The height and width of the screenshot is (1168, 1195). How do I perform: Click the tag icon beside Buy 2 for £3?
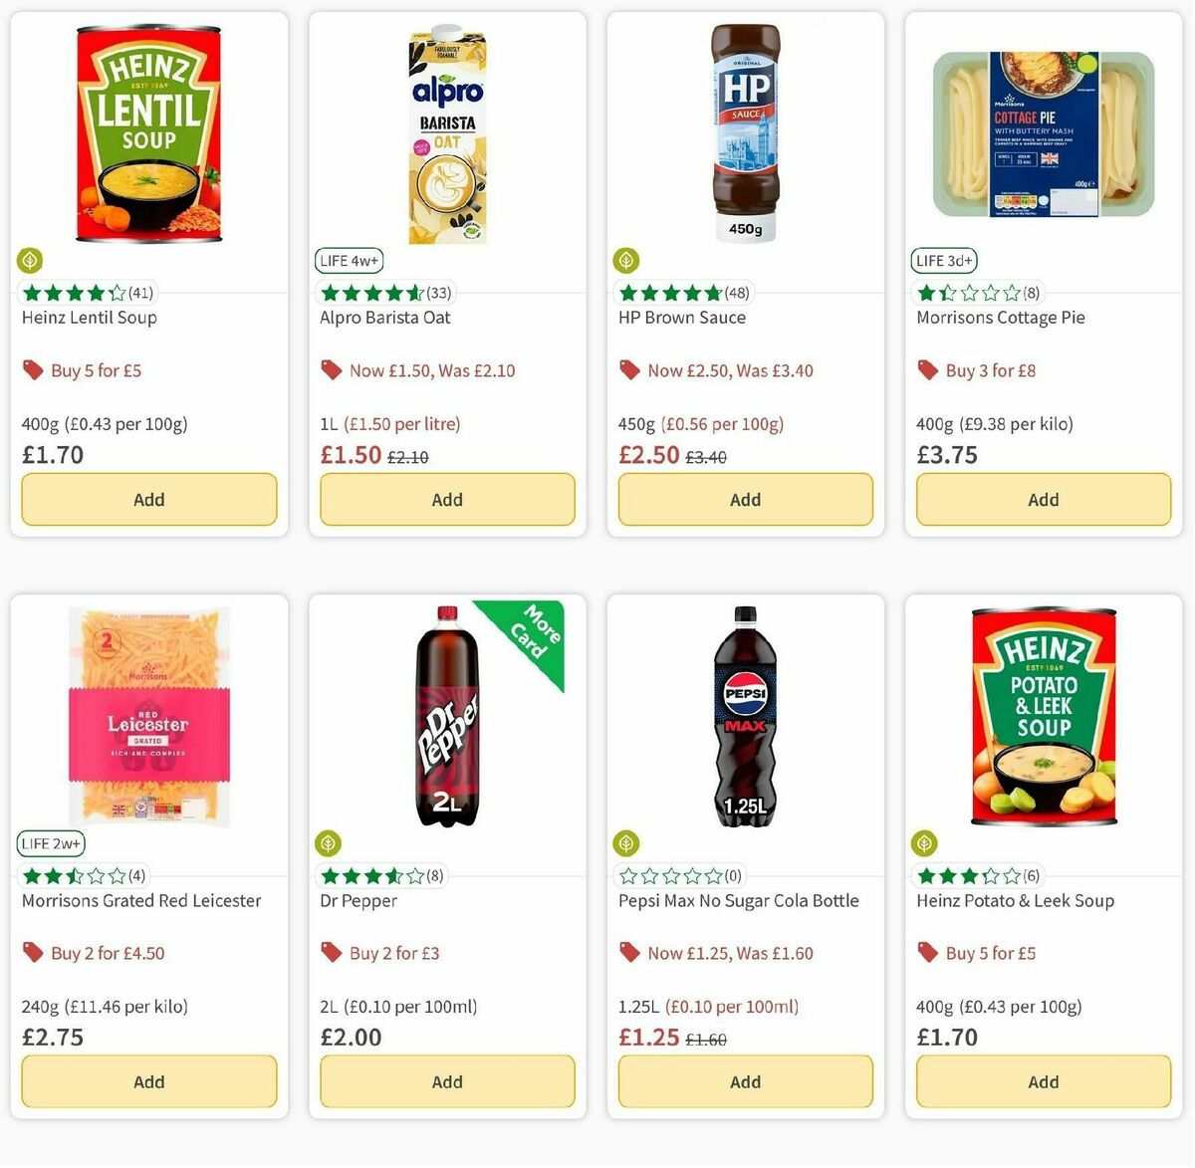tap(331, 952)
